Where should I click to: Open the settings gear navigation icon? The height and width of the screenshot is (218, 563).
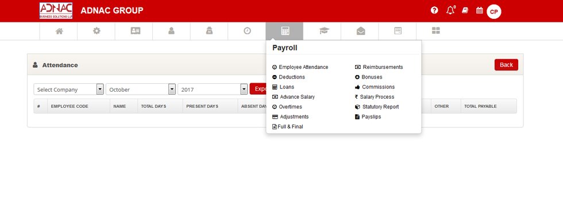coord(97,31)
